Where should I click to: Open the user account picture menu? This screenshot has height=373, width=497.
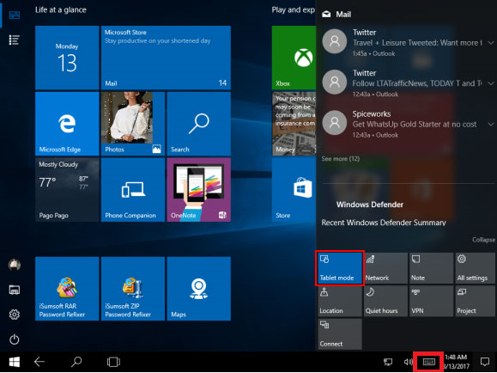coord(15,265)
